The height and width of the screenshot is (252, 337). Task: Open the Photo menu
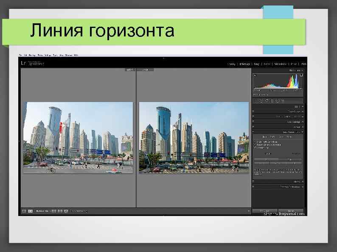click(40, 55)
